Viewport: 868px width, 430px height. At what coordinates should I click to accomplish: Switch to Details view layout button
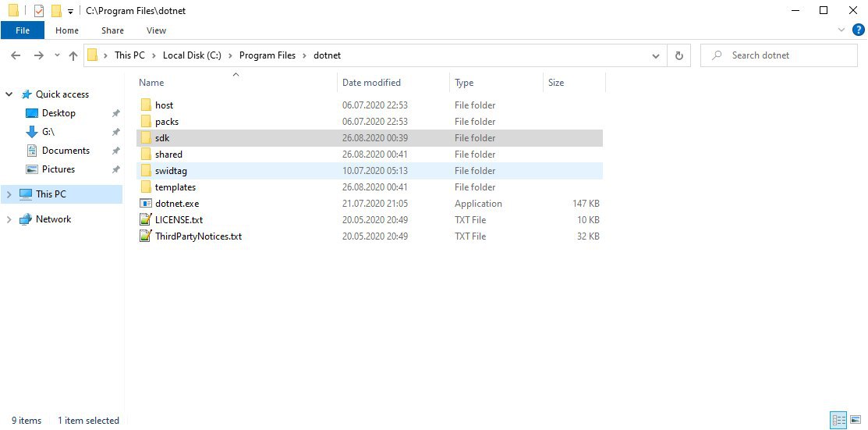pos(838,420)
